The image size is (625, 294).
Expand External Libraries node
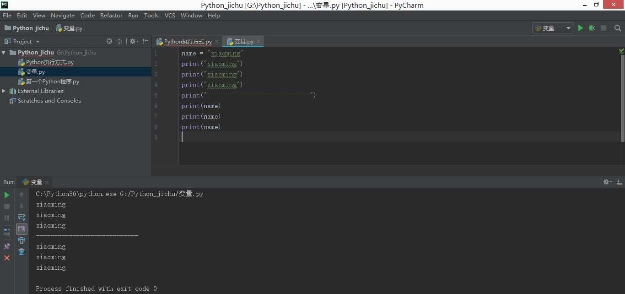4,91
